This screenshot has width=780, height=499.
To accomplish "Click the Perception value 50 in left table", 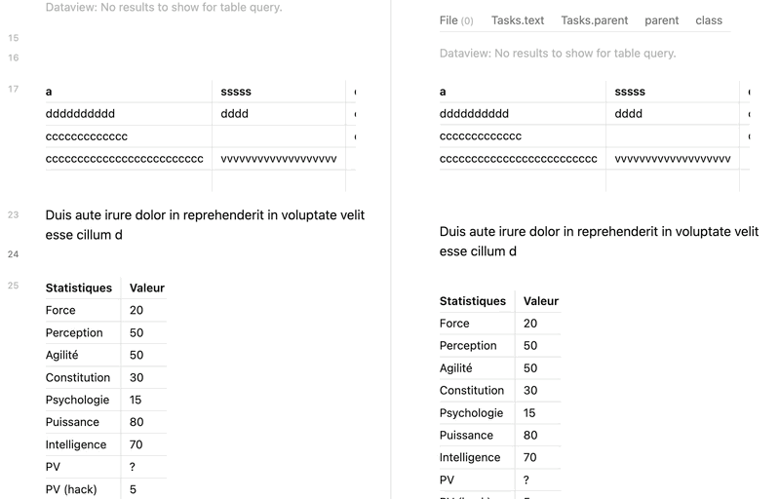I will point(136,332).
